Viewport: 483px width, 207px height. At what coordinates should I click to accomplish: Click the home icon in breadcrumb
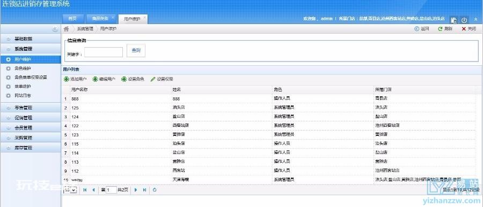(66, 29)
